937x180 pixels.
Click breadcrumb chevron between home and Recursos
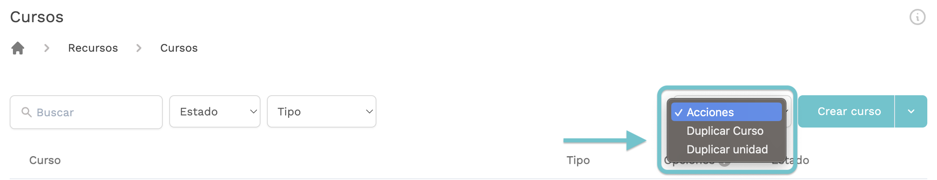pos(47,48)
